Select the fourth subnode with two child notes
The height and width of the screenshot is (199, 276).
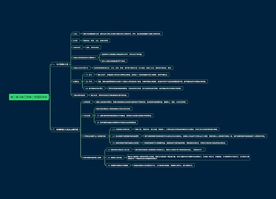pyautogui.click(x=85, y=57)
